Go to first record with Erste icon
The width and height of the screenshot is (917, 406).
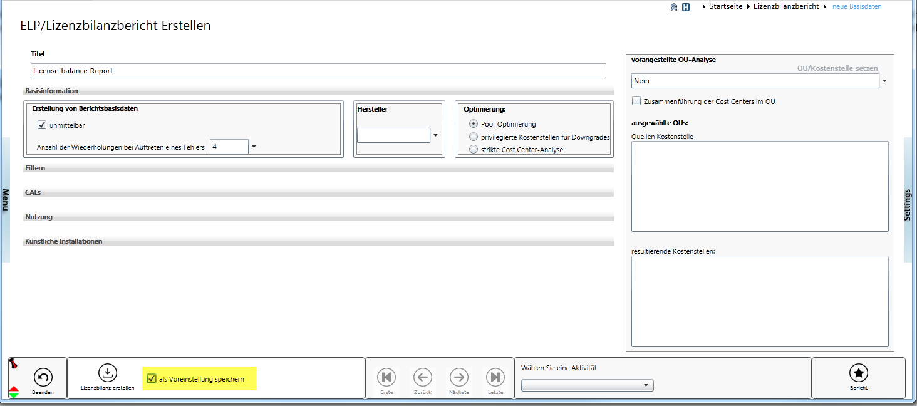coord(386,377)
